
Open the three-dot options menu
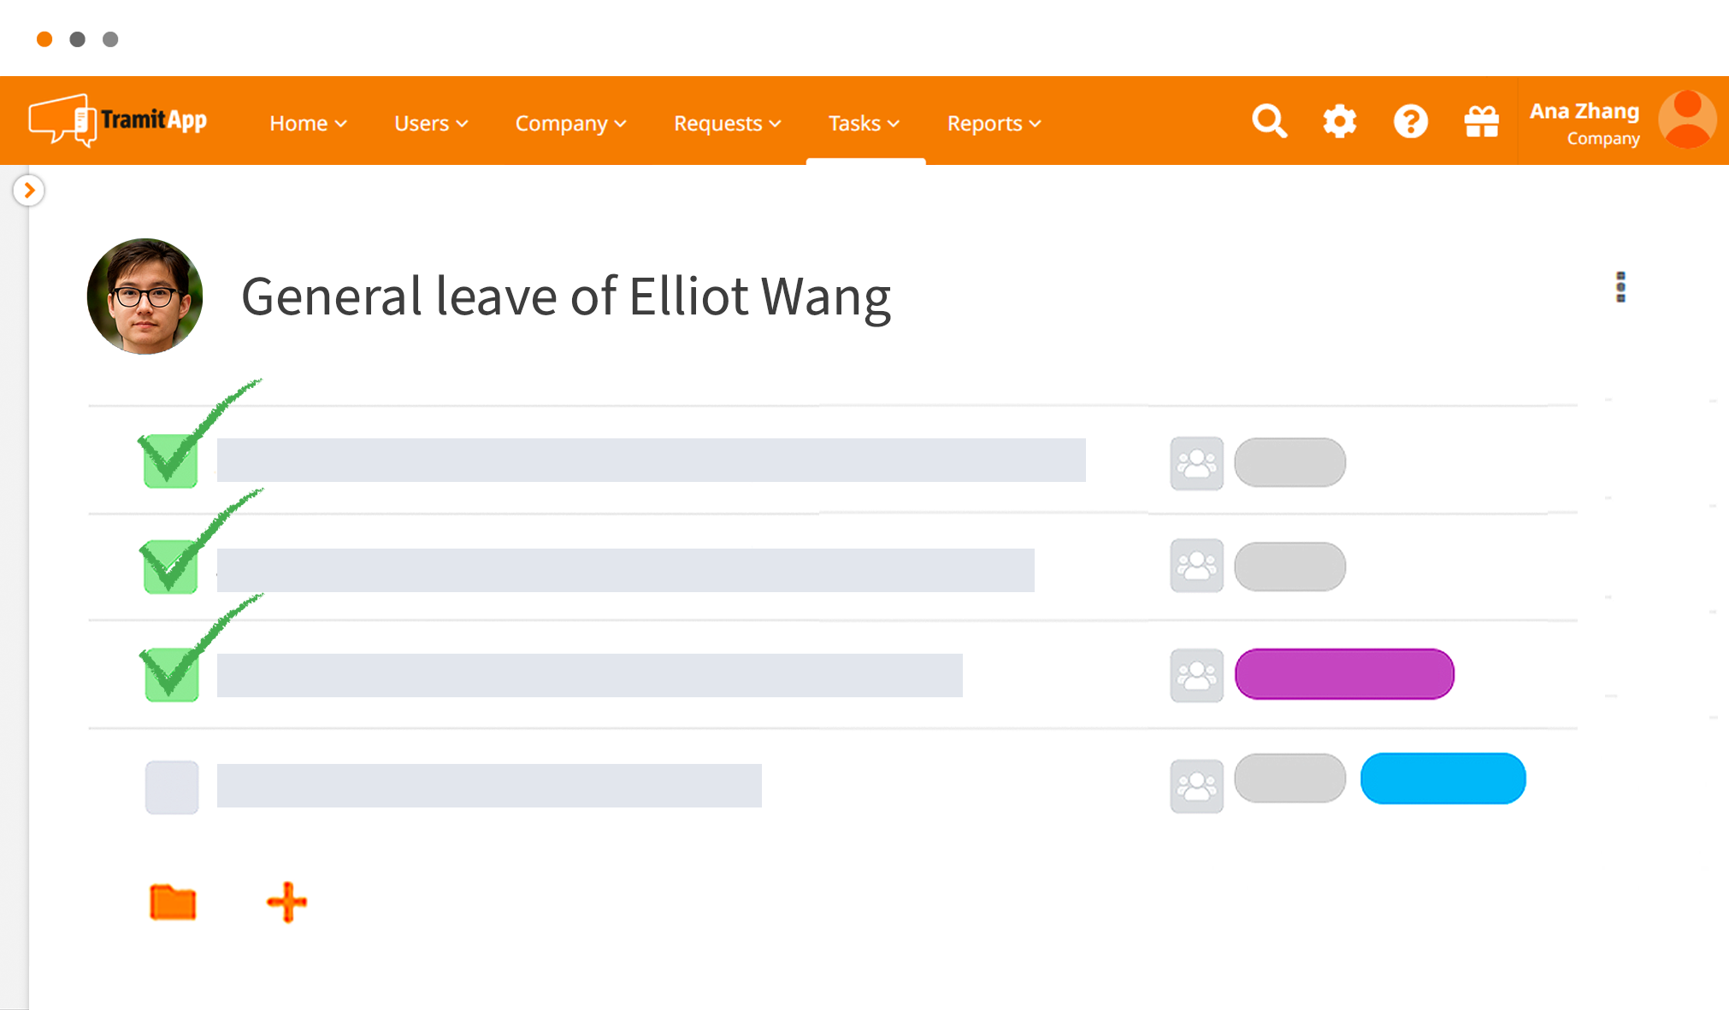pos(1620,287)
